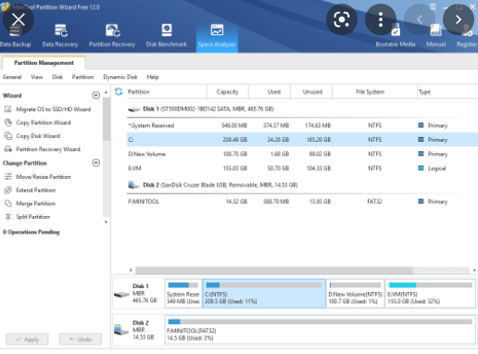Open the View menu
478x354 pixels.
tap(37, 77)
